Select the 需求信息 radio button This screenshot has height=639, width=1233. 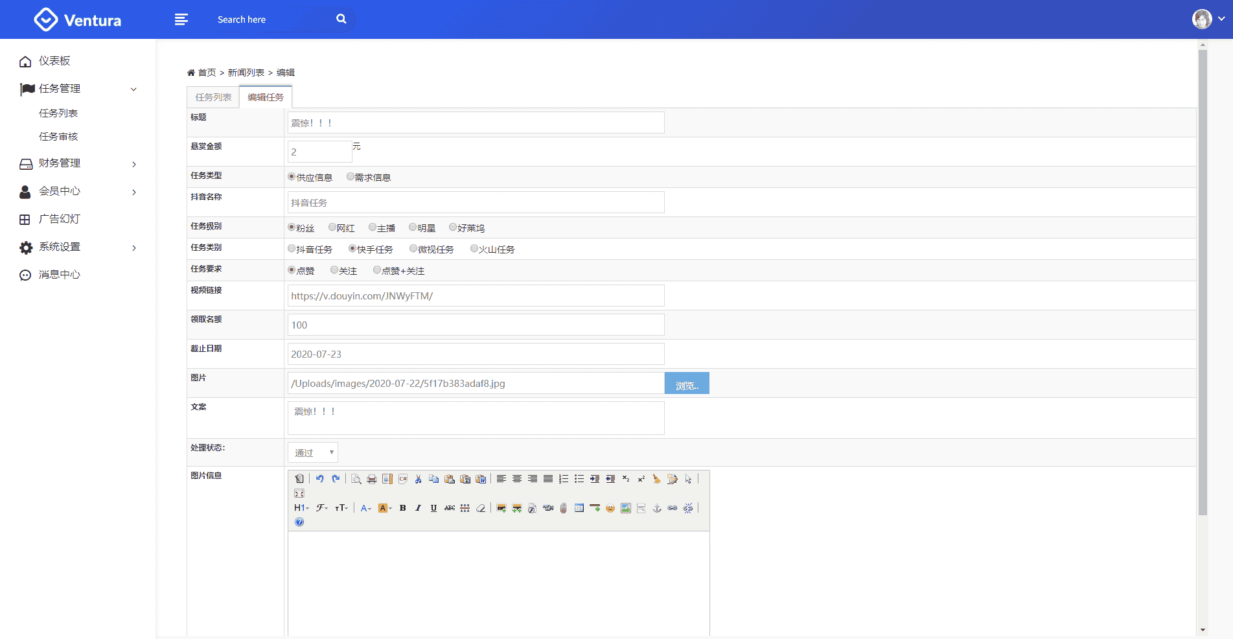pyautogui.click(x=351, y=177)
